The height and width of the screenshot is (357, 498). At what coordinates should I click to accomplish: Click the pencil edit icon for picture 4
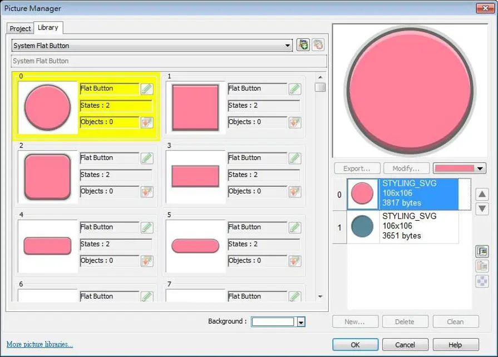click(147, 227)
